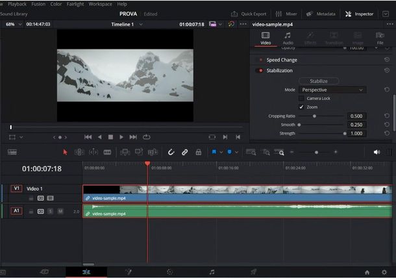Open the Sound Library panel

click(14, 14)
